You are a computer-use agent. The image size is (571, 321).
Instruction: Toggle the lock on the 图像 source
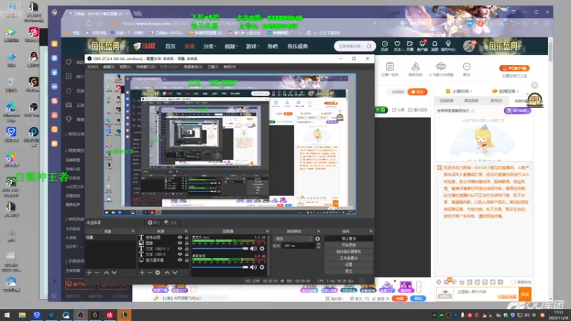[186, 243]
